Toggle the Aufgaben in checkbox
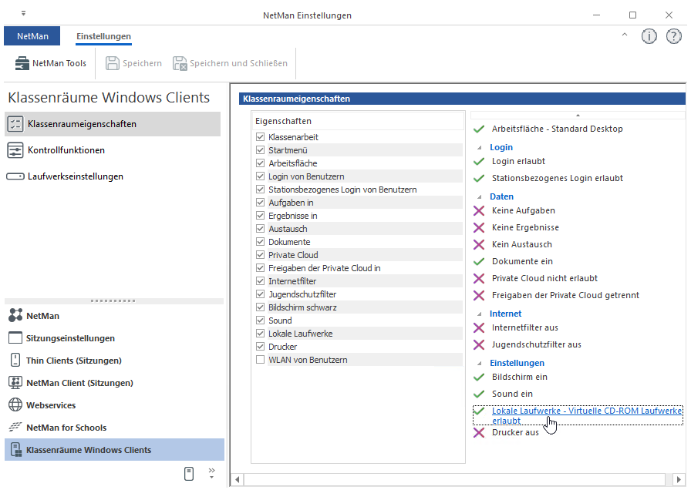 tap(260, 203)
